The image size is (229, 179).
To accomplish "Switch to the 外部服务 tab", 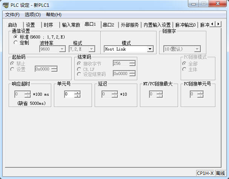I will (129, 25).
